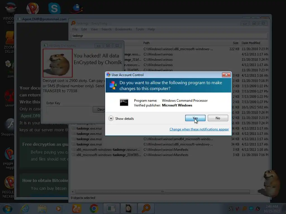Viewport: 286px width, 214px height.
Task: Click horizontal scrollbar in Everything window
Action: coord(162,192)
